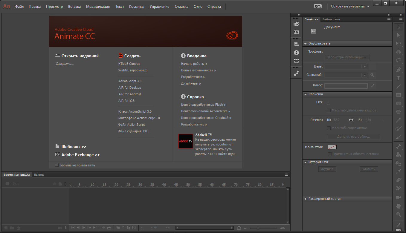This screenshot has width=406, height=233.
Task: Click the link chain icon between width and height
Action: coord(351,120)
